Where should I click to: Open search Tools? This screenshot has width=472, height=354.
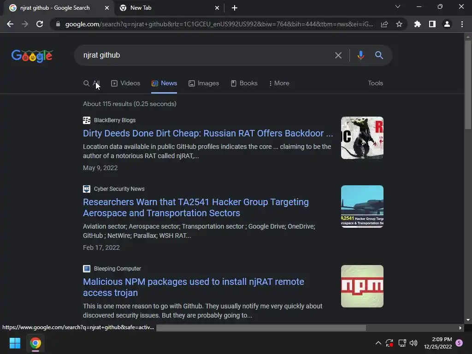(x=375, y=83)
